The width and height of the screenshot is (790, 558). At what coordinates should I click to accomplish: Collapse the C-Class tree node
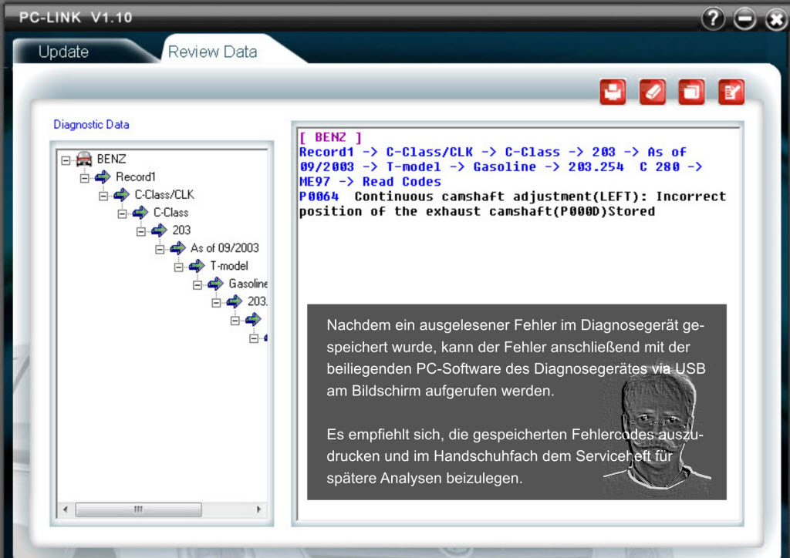coord(122,213)
